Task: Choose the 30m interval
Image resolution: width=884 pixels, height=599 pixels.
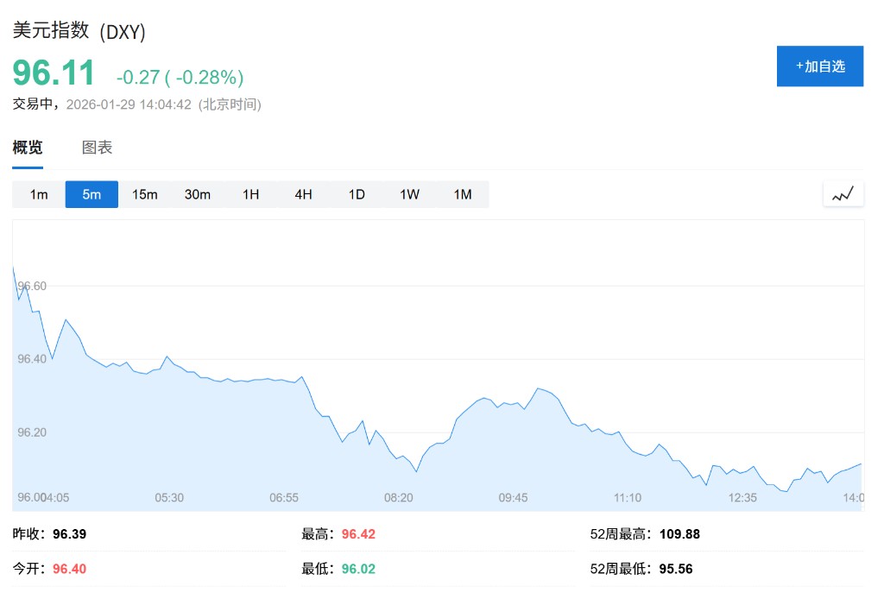Action: pos(198,194)
